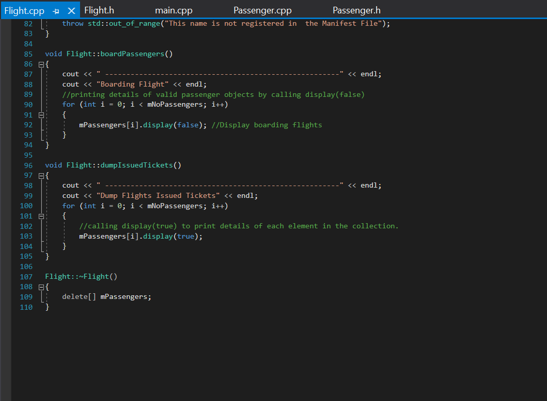Switch to the Passenger.cpp tab
The width and height of the screenshot is (547, 401).
click(x=262, y=10)
